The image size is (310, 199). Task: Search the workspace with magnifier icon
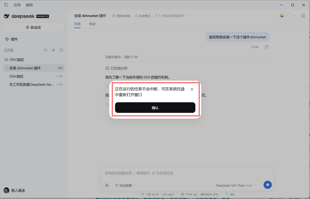point(46,50)
